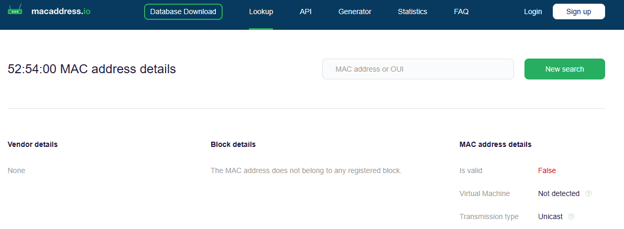The image size is (624, 229).
Task: Open the Database Download page
Action: [183, 12]
